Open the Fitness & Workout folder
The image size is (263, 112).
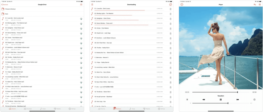(42, 9)
